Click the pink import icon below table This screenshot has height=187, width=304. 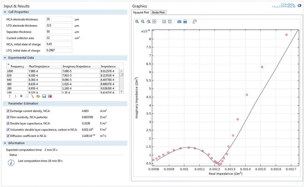(50, 96)
